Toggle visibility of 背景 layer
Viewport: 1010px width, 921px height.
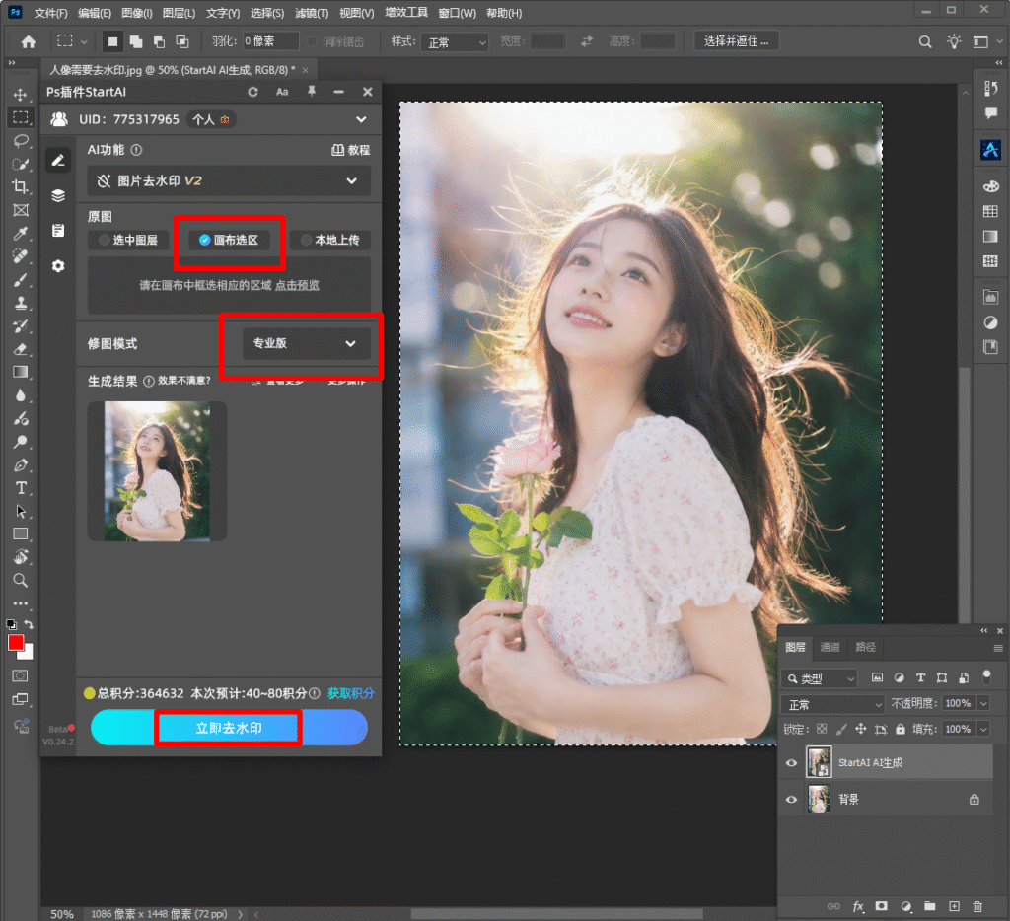[791, 800]
